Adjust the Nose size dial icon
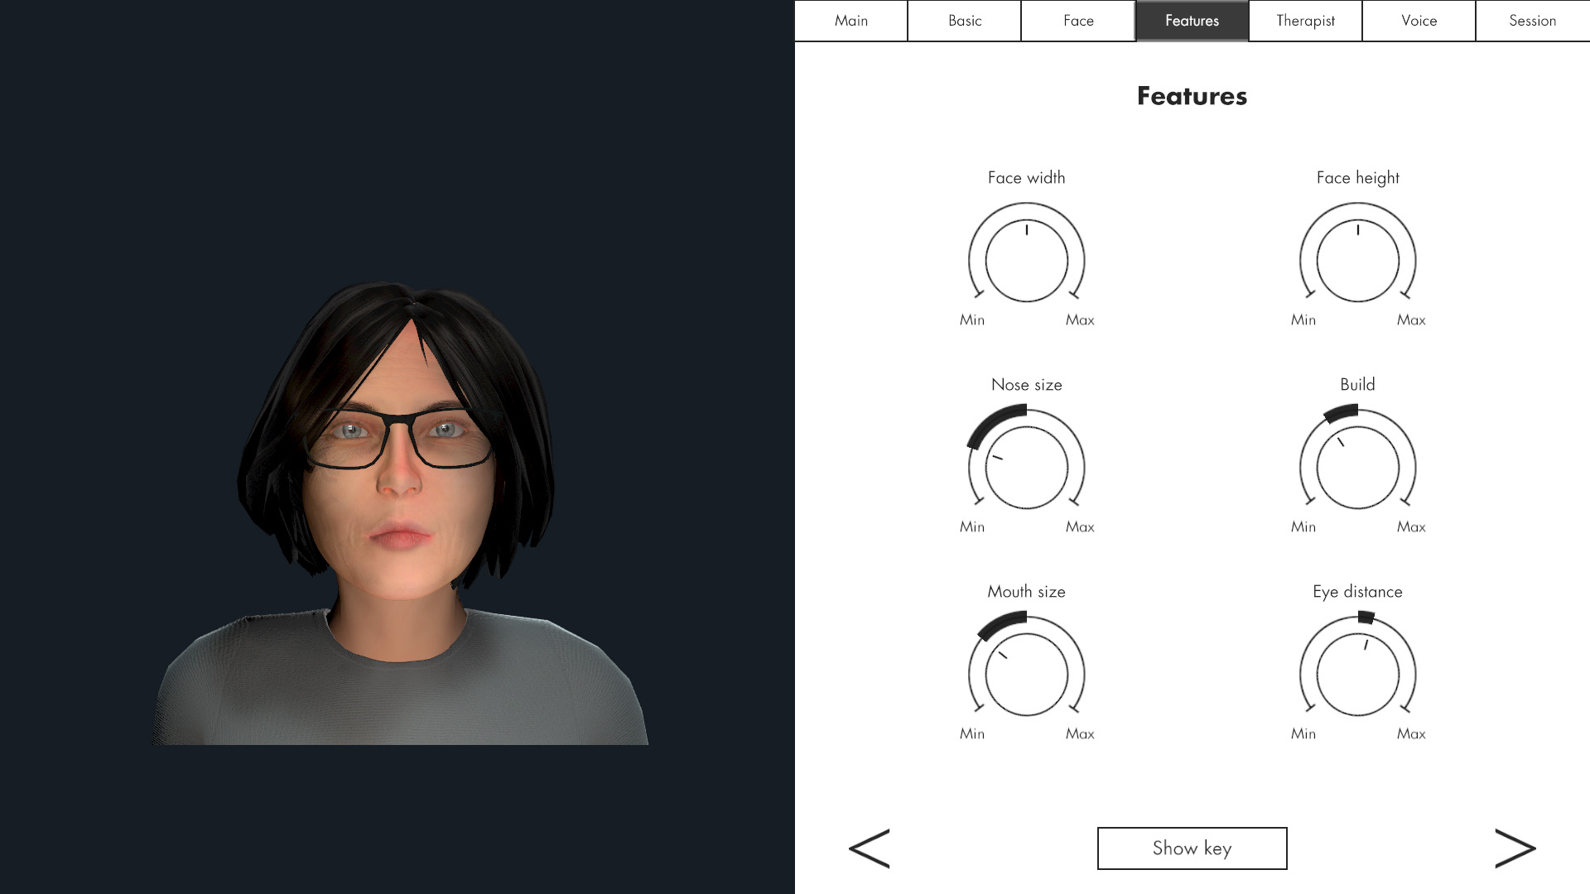1590x894 pixels. pos(1027,459)
